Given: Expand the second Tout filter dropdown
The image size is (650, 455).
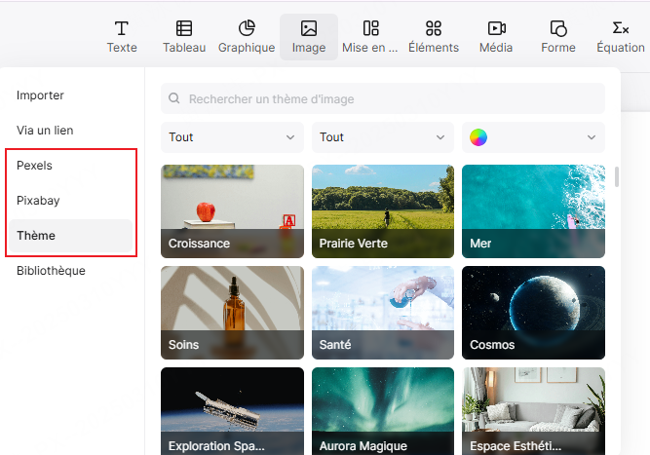Looking at the screenshot, I should pyautogui.click(x=383, y=137).
